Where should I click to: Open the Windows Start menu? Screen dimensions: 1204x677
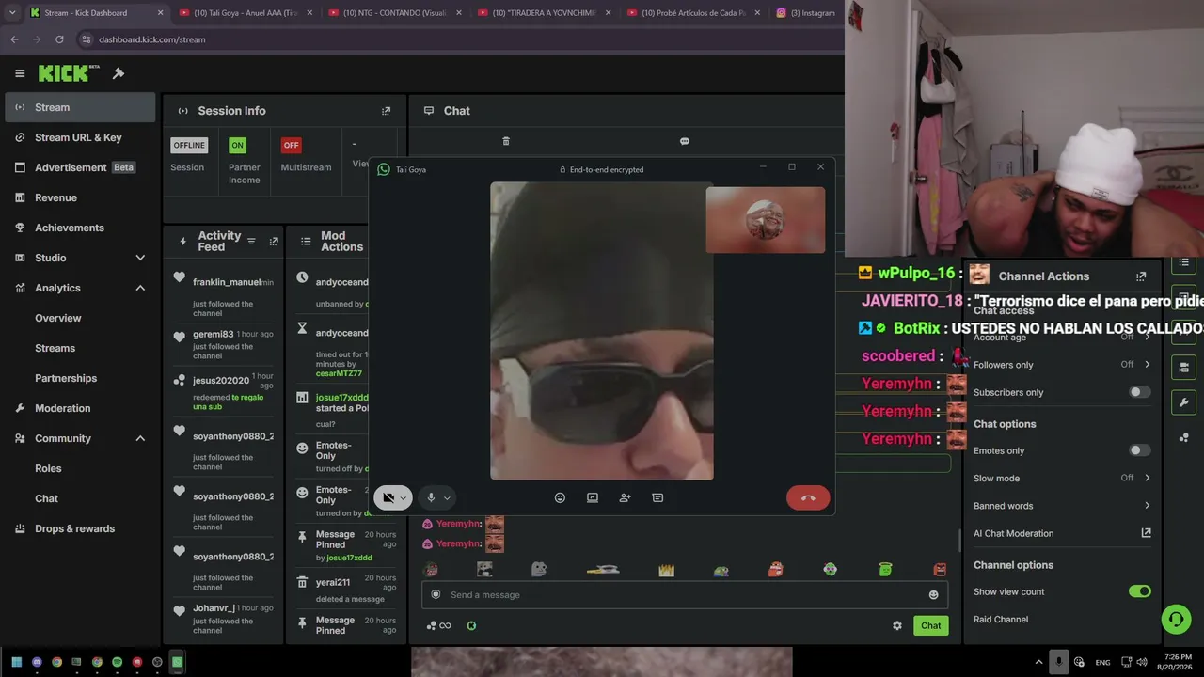[16, 662]
